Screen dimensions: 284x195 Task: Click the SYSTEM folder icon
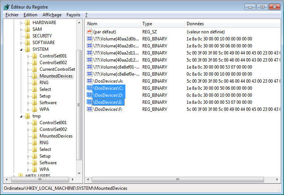pyautogui.click(x=27, y=49)
